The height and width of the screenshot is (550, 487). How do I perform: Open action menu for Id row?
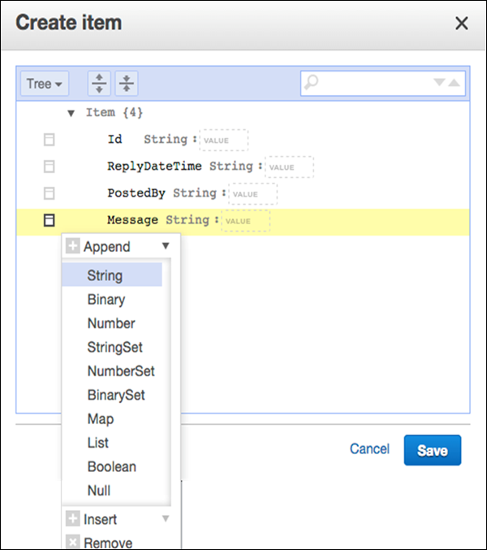tap(49, 140)
